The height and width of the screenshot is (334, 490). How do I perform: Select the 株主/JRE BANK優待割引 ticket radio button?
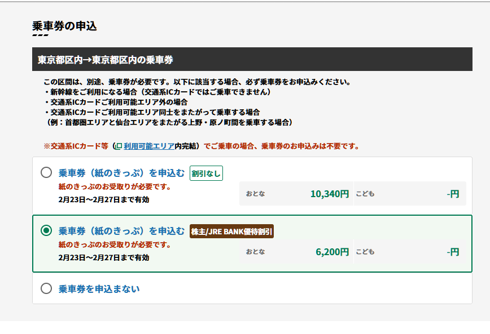tap(46, 230)
